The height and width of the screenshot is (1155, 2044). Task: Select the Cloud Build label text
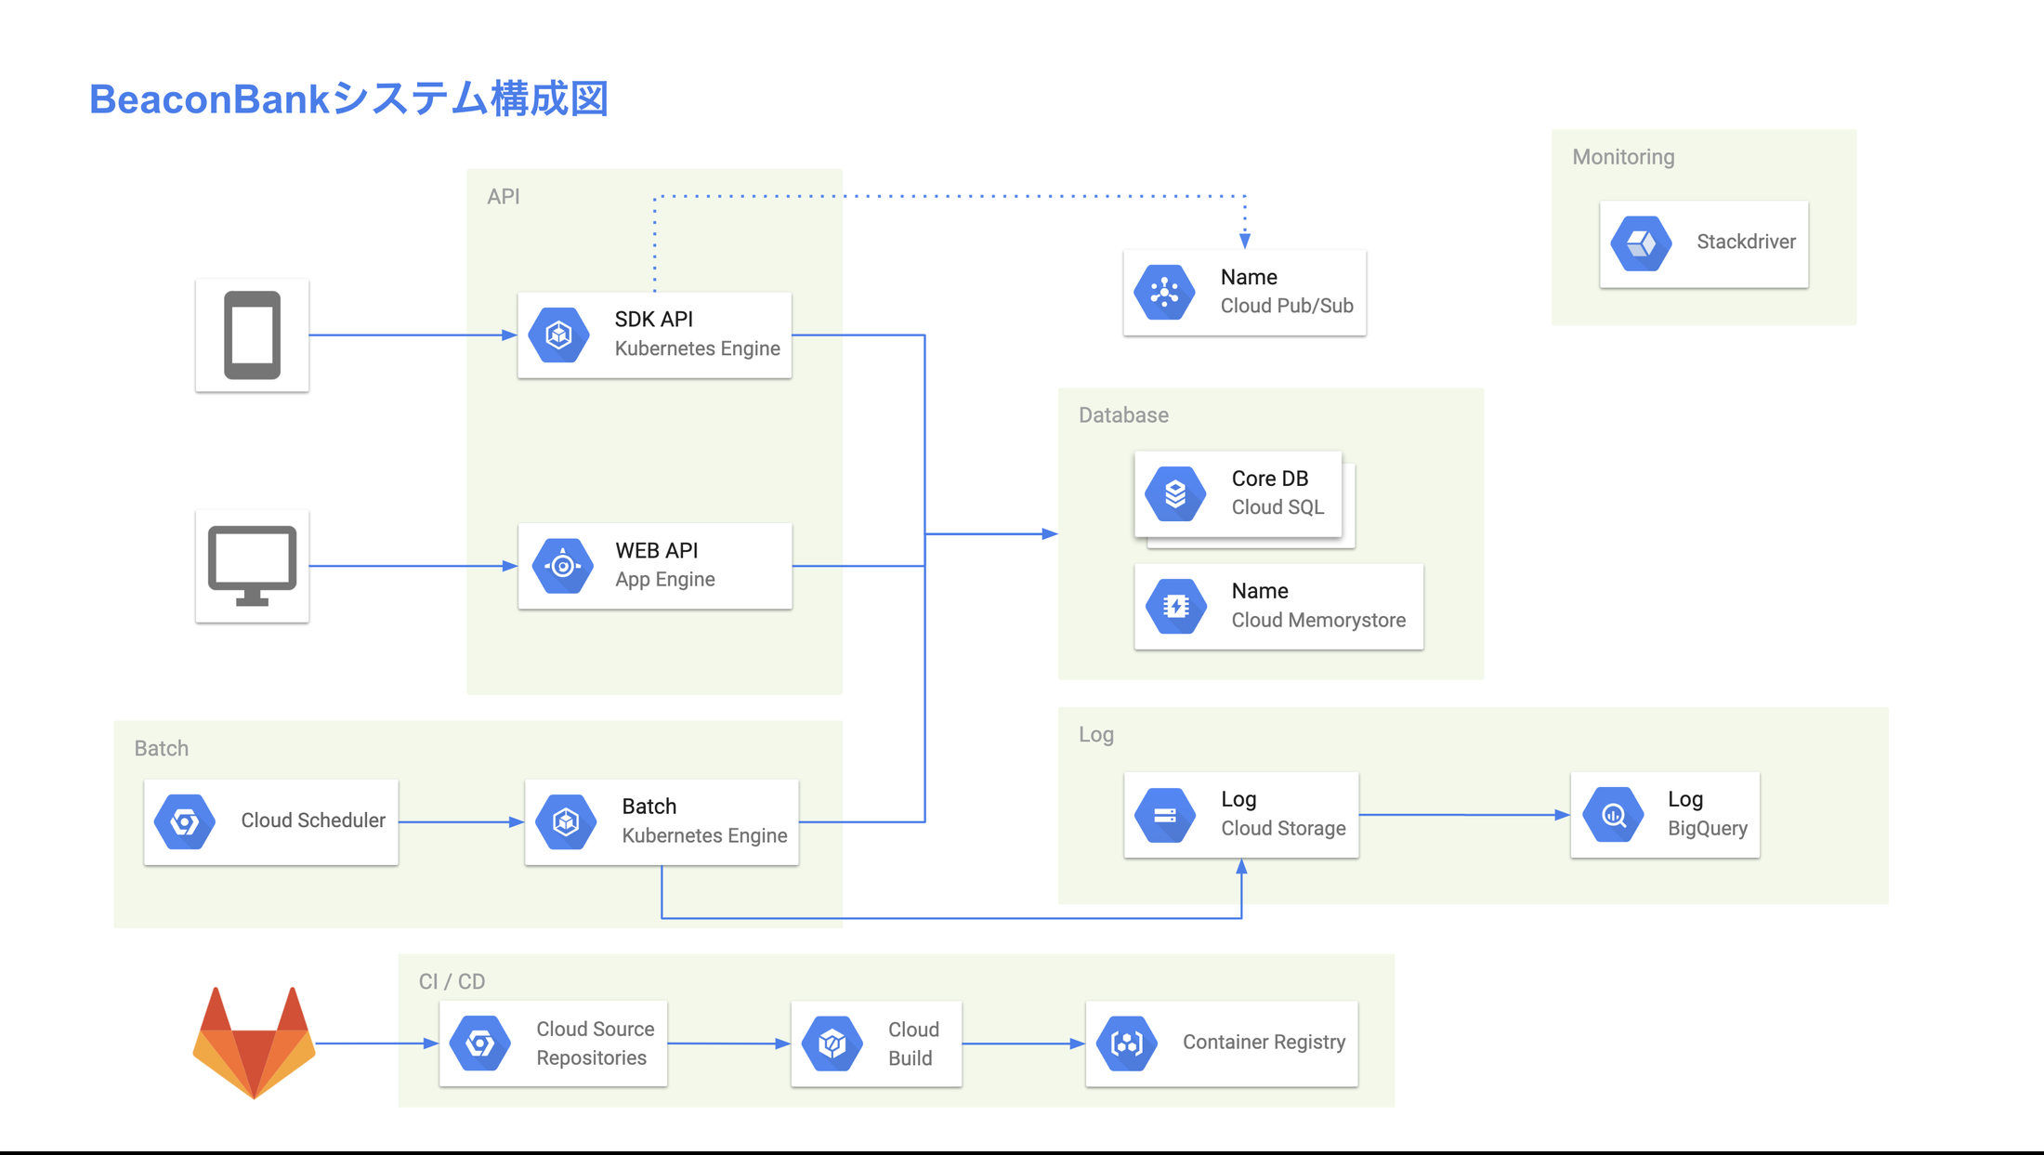[913, 1043]
